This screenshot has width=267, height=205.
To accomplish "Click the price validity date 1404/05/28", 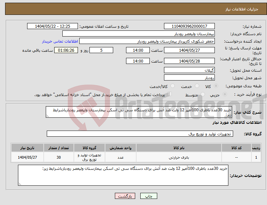I will [189, 61].
